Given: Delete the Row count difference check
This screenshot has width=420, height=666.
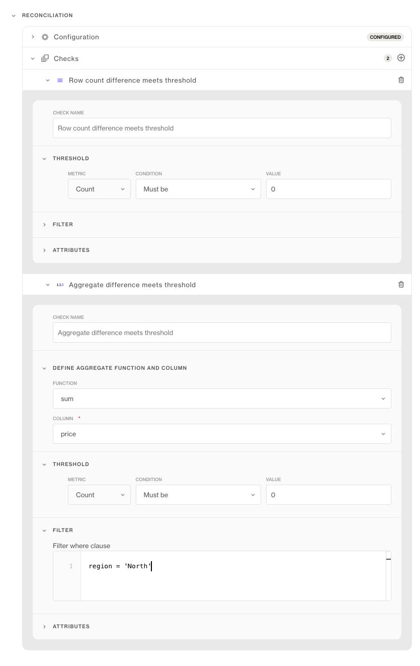Looking at the screenshot, I should (x=401, y=80).
